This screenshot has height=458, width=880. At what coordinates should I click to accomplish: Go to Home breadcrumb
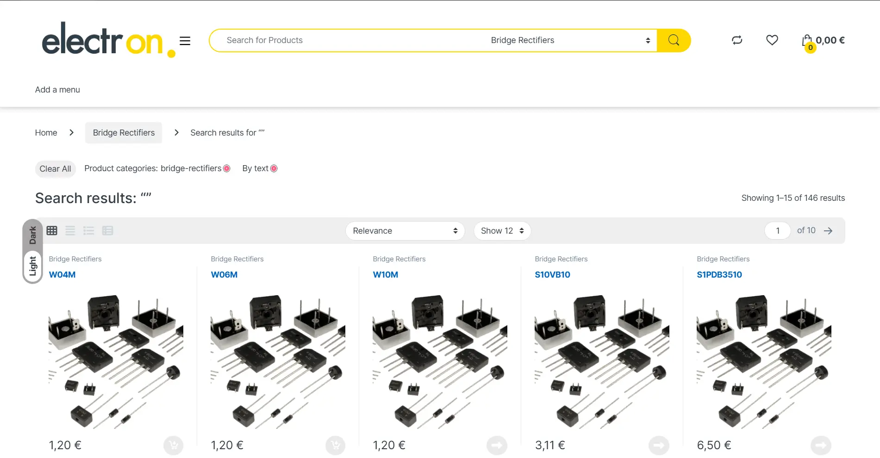tap(46, 133)
